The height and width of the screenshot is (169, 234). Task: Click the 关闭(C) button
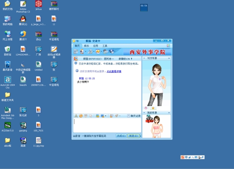point(121,136)
